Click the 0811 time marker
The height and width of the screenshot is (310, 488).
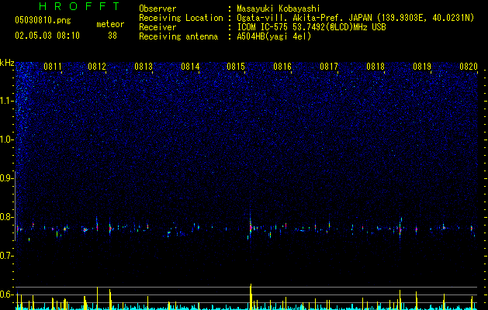53,67
